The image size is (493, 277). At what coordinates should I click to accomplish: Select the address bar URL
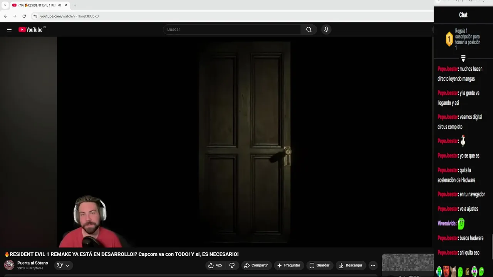(69, 16)
